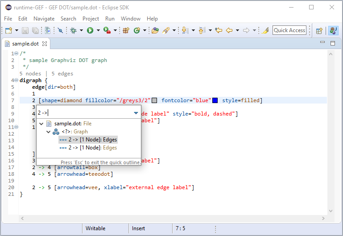
Task: Open the Navigate menu
Action: point(44,19)
